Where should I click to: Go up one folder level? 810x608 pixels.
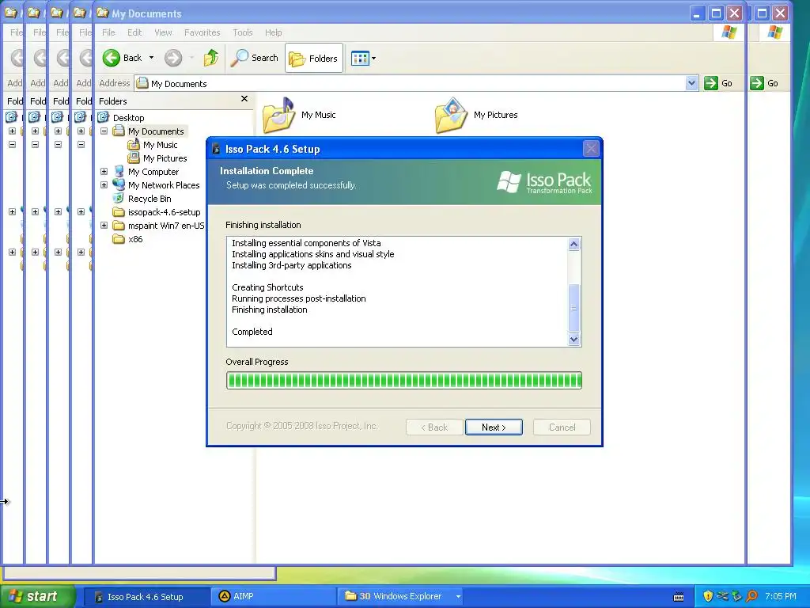pos(210,58)
